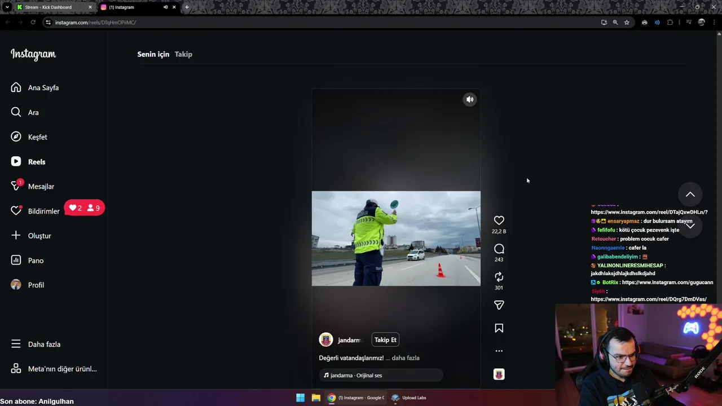Click jandarma profile avatar
This screenshot has height=406, width=722.
point(326,339)
